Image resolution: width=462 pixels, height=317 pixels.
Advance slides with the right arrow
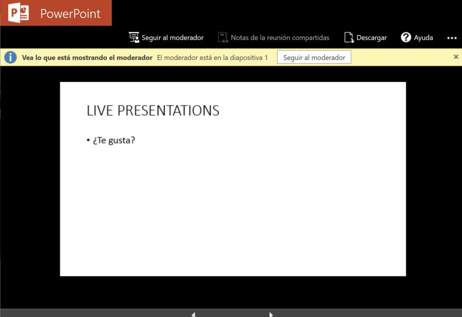(x=271, y=314)
